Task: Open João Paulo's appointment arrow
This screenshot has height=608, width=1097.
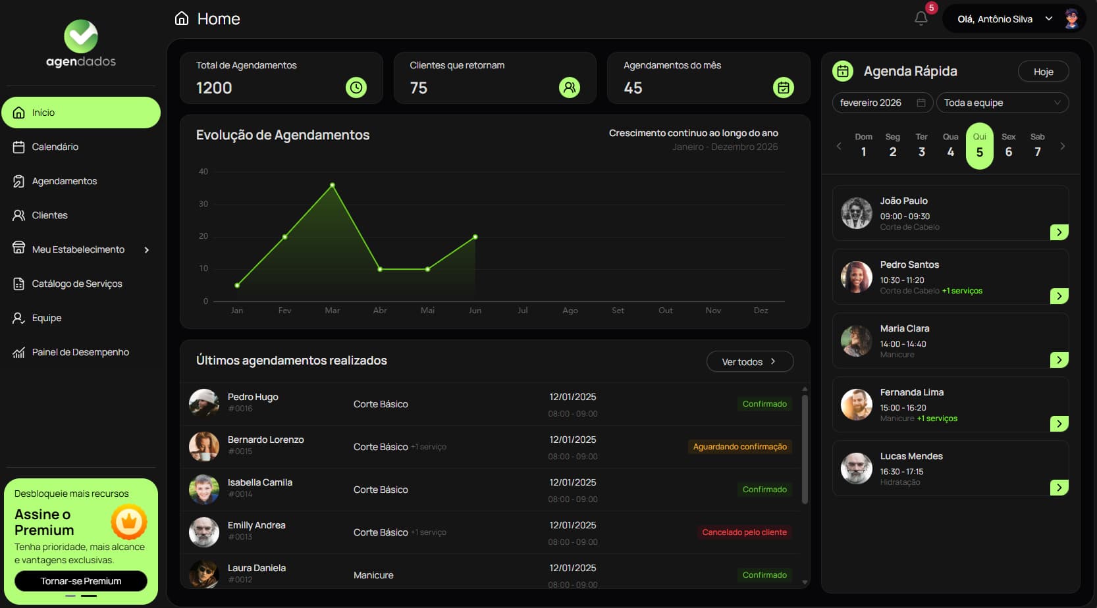Action: pyautogui.click(x=1059, y=232)
